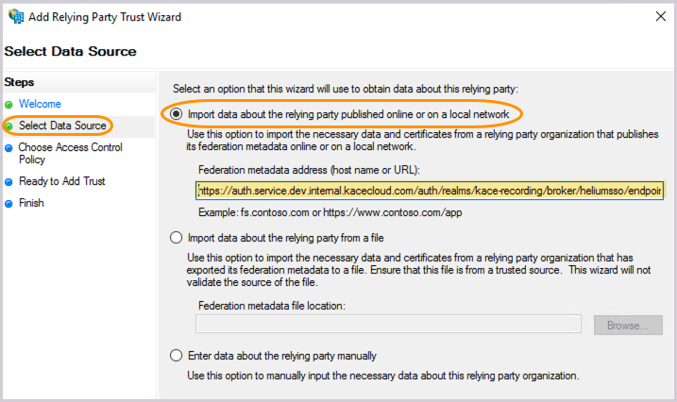Choose enter relying party data manually option
Viewport: 677px width, 402px height.
(x=176, y=356)
